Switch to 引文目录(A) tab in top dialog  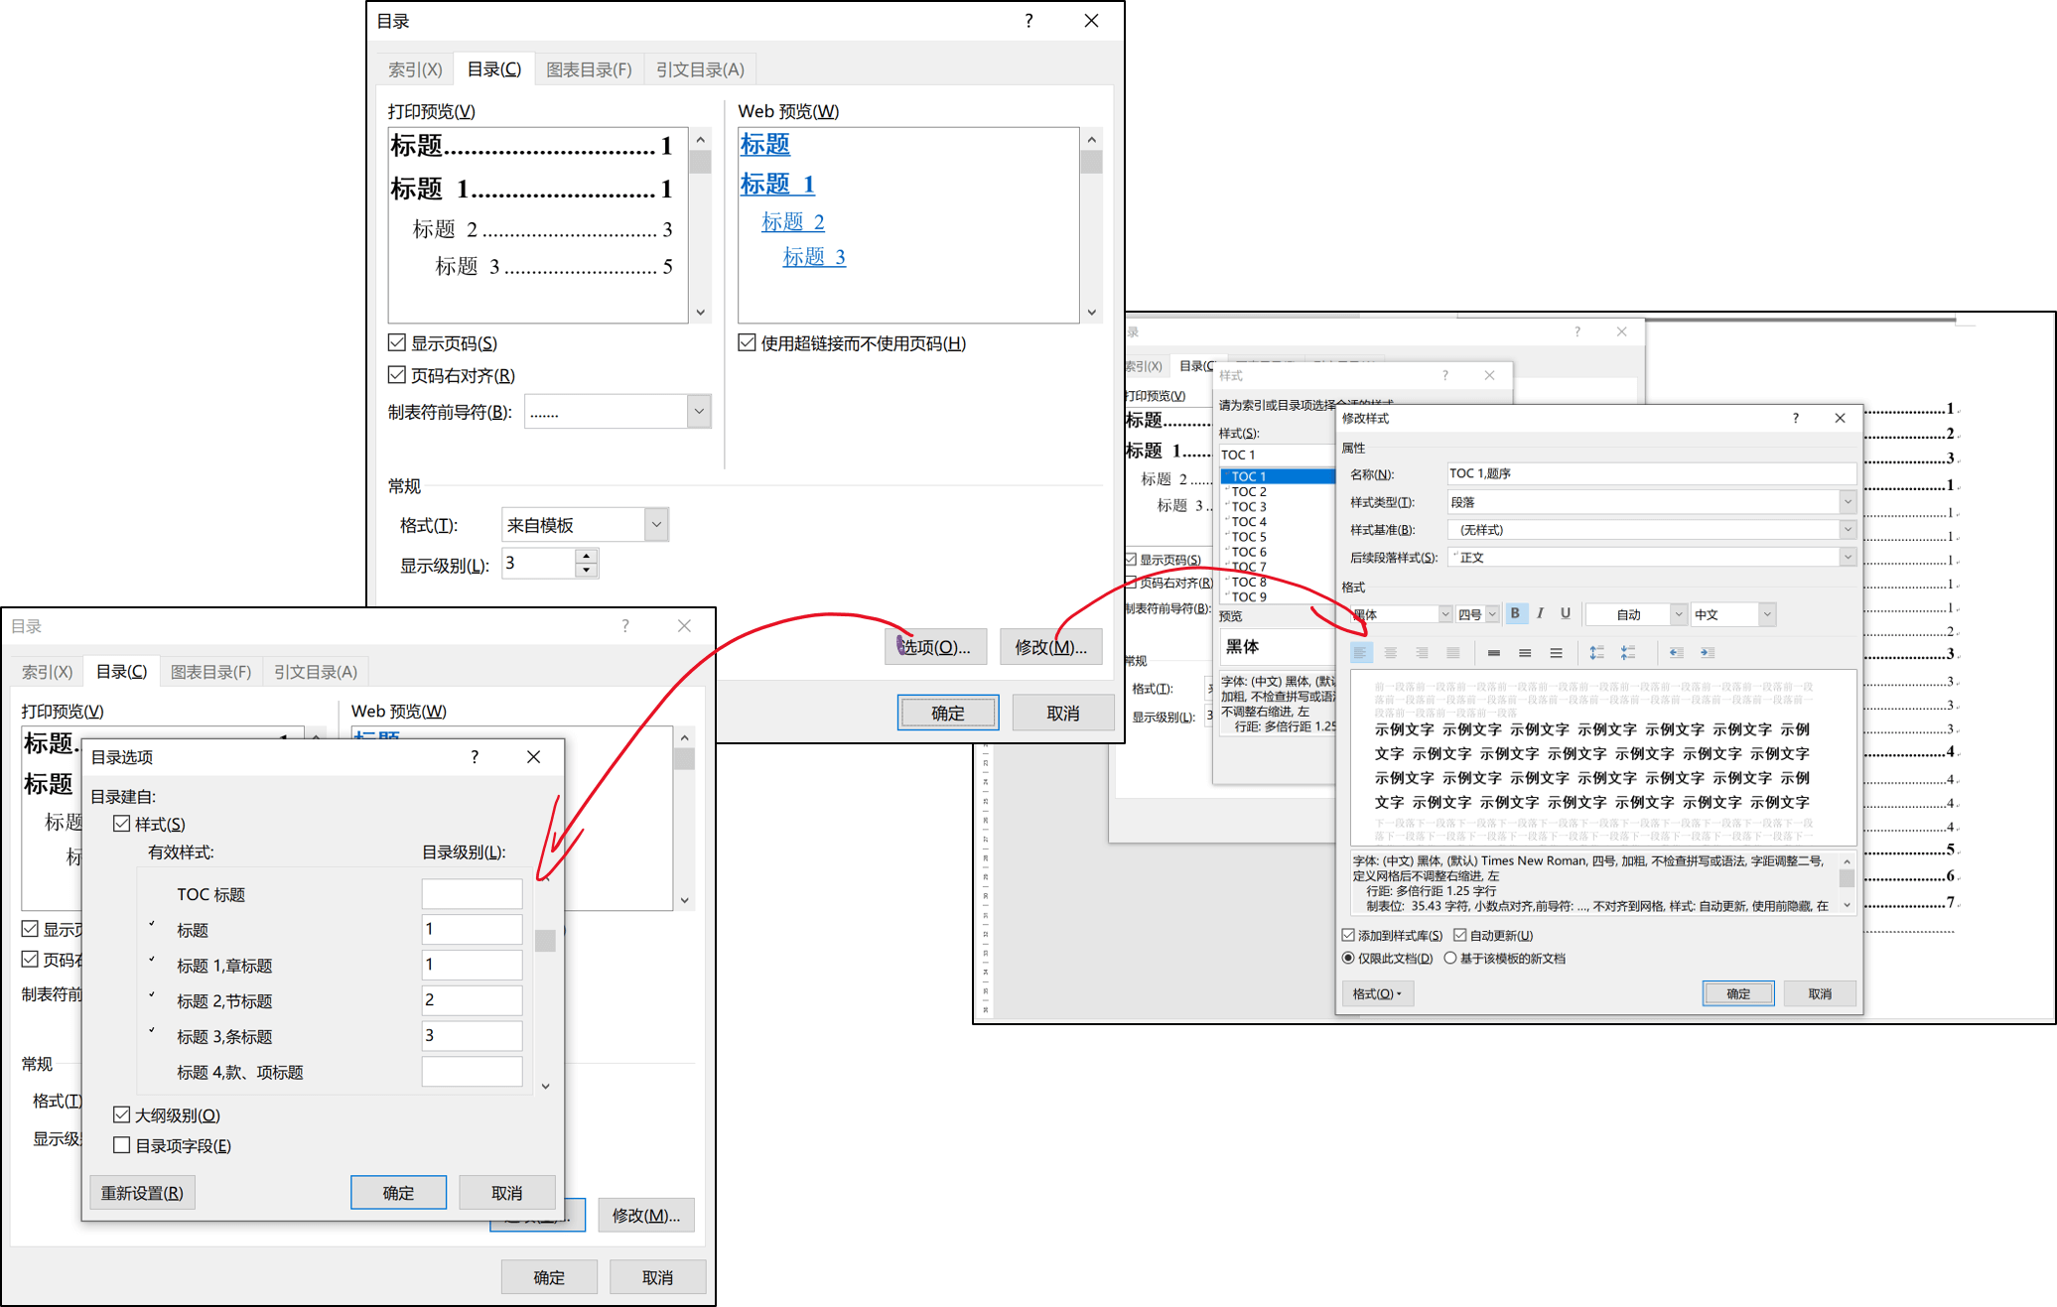click(x=700, y=69)
